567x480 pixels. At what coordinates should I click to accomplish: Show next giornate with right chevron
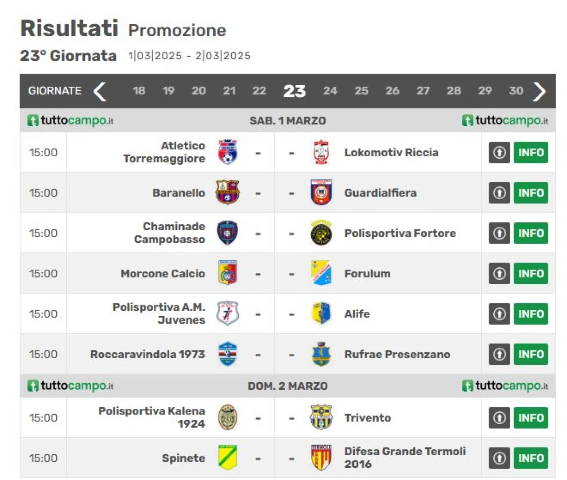tap(539, 91)
